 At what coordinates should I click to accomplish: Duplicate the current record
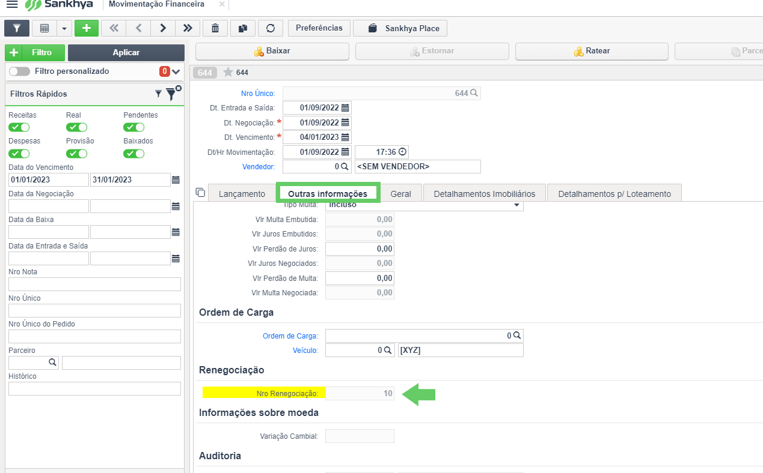click(243, 28)
